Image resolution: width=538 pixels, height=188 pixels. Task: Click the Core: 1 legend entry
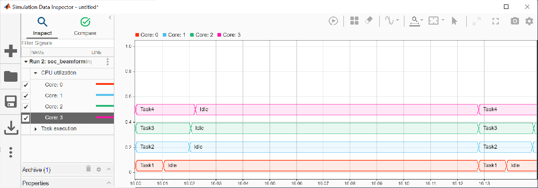[x=174, y=35]
